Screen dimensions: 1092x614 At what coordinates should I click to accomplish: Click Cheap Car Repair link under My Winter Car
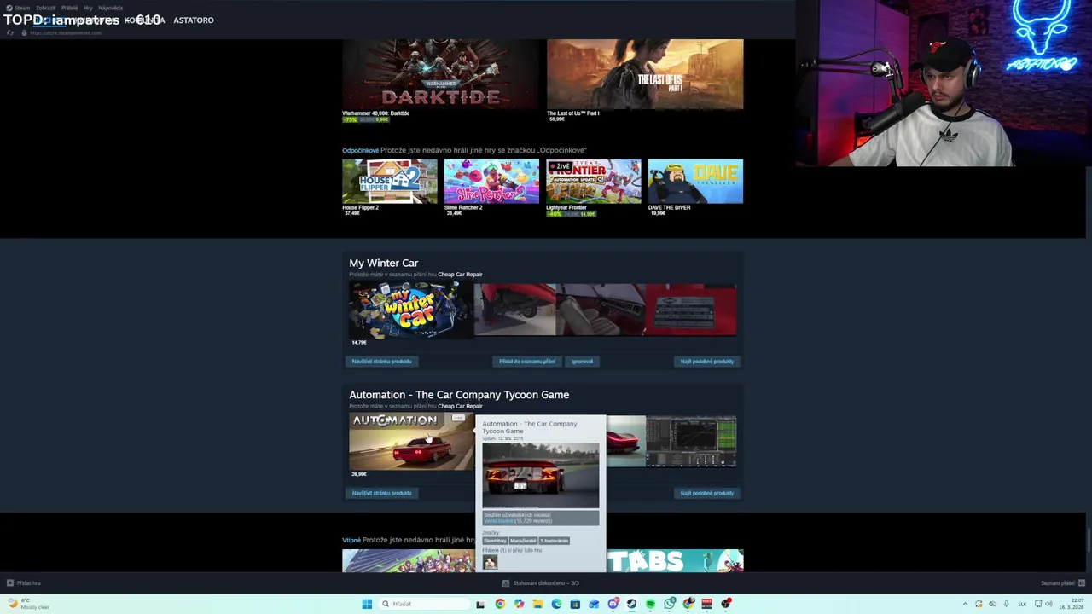click(x=460, y=275)
